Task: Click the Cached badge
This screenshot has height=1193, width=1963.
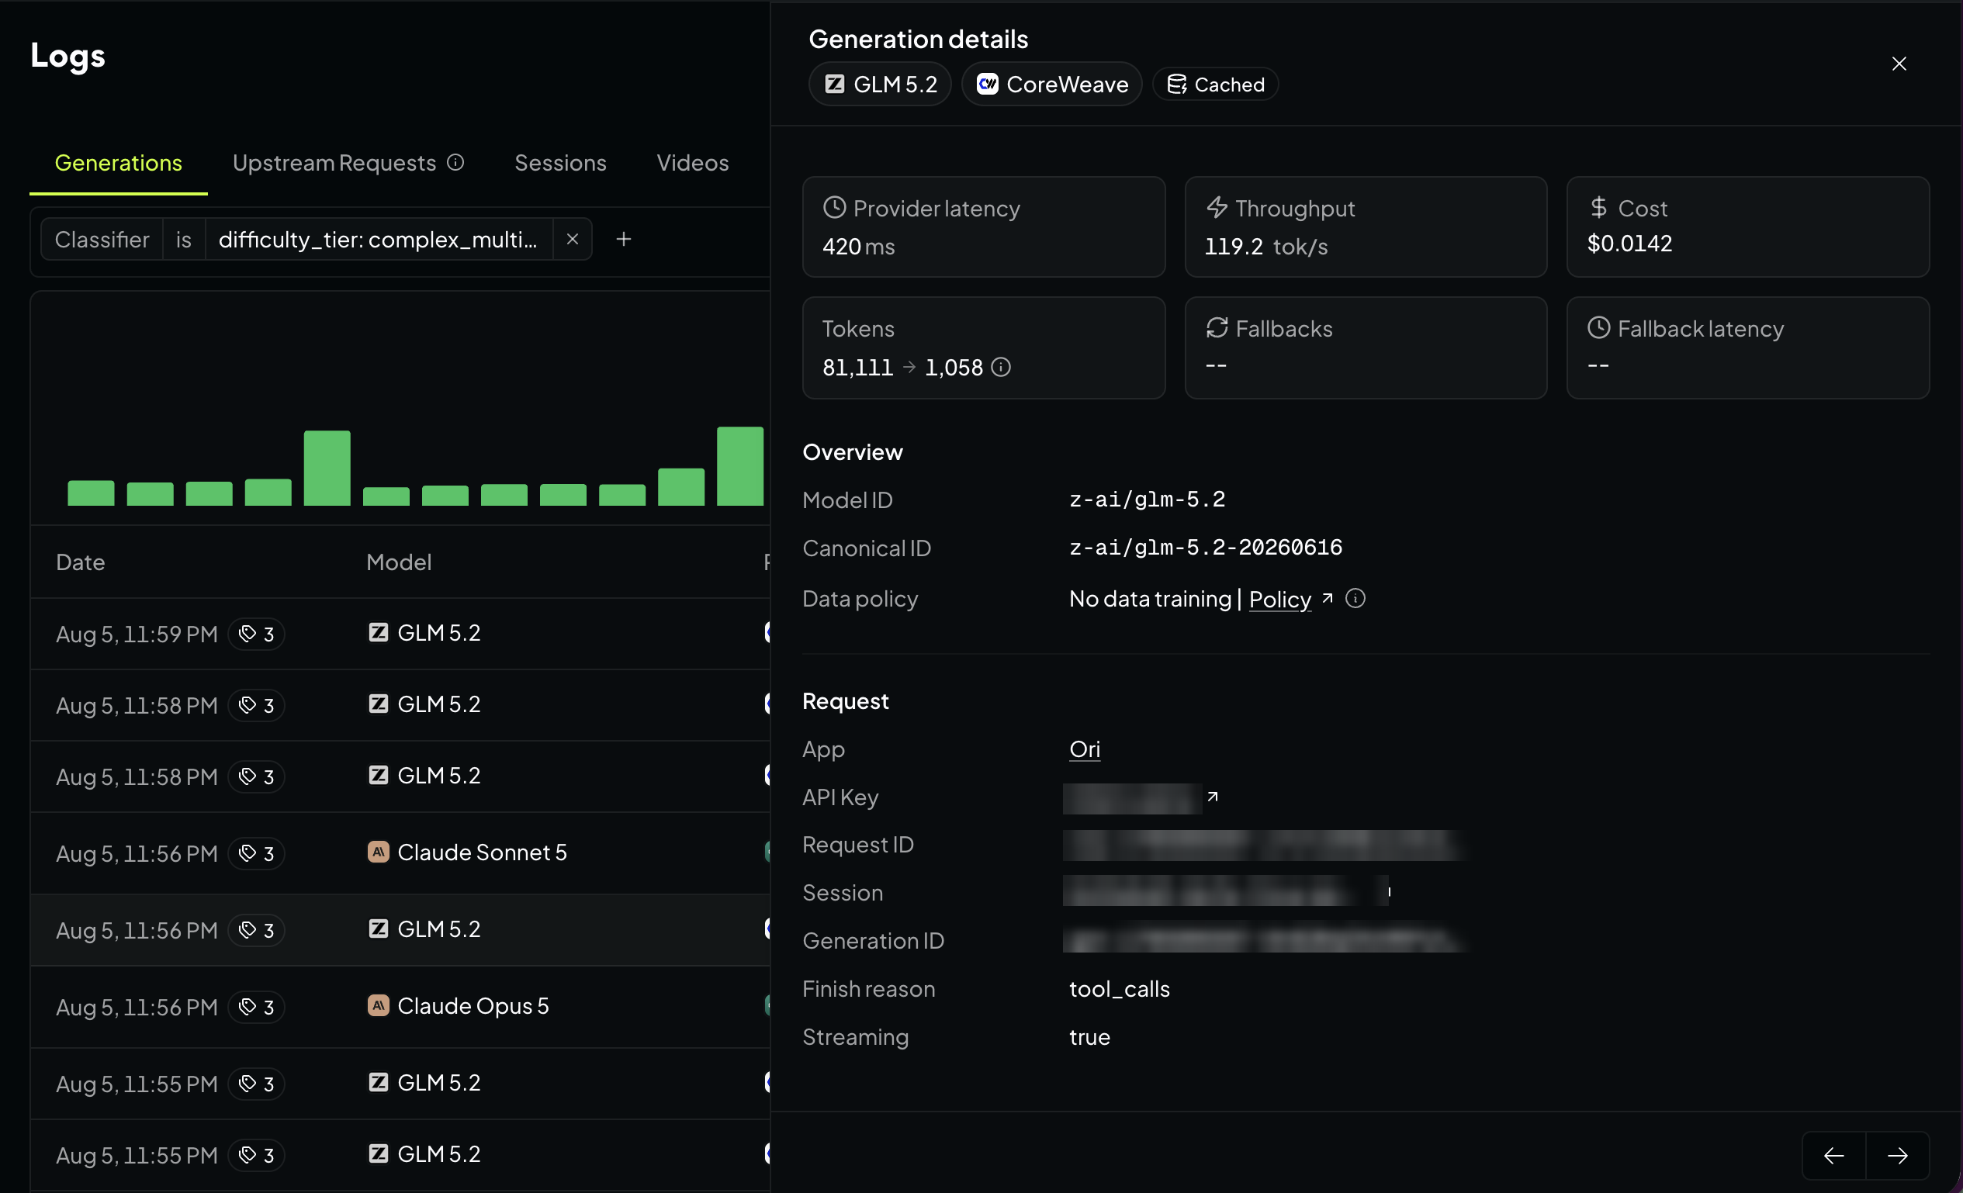Action: pos(1216,85)
